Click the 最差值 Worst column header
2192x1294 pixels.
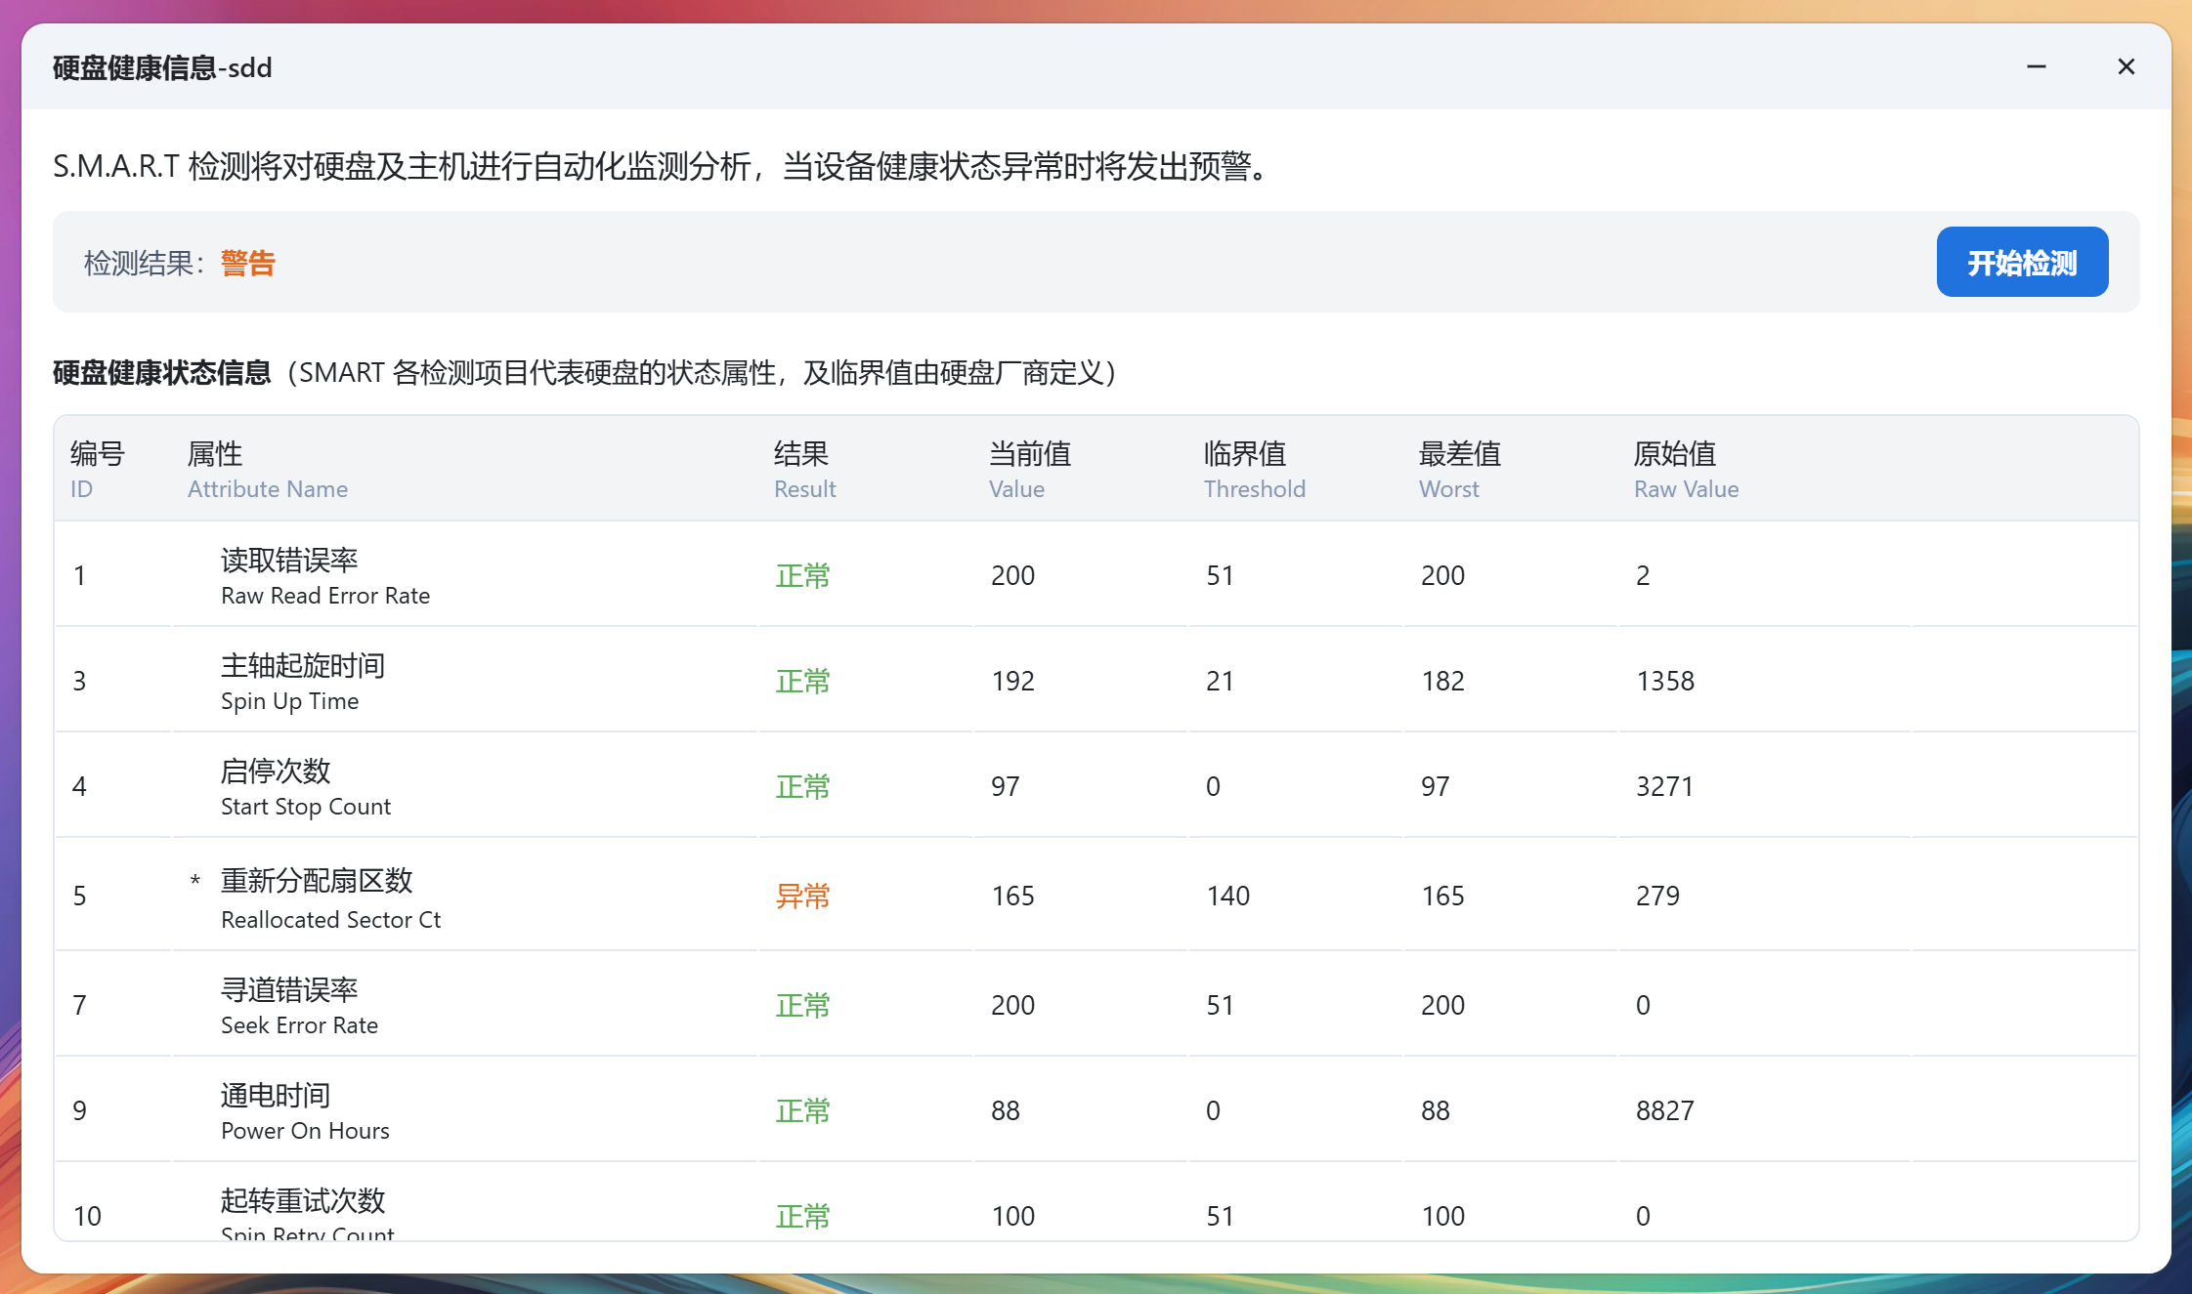coord(1457,469)
